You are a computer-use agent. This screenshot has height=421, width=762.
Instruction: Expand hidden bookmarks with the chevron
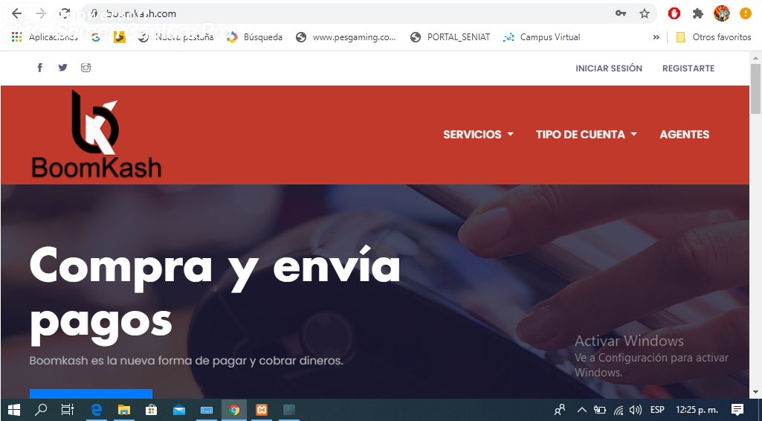656,37
